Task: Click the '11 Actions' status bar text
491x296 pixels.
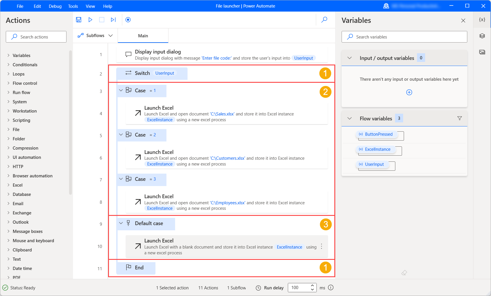Action: (208, 288)
